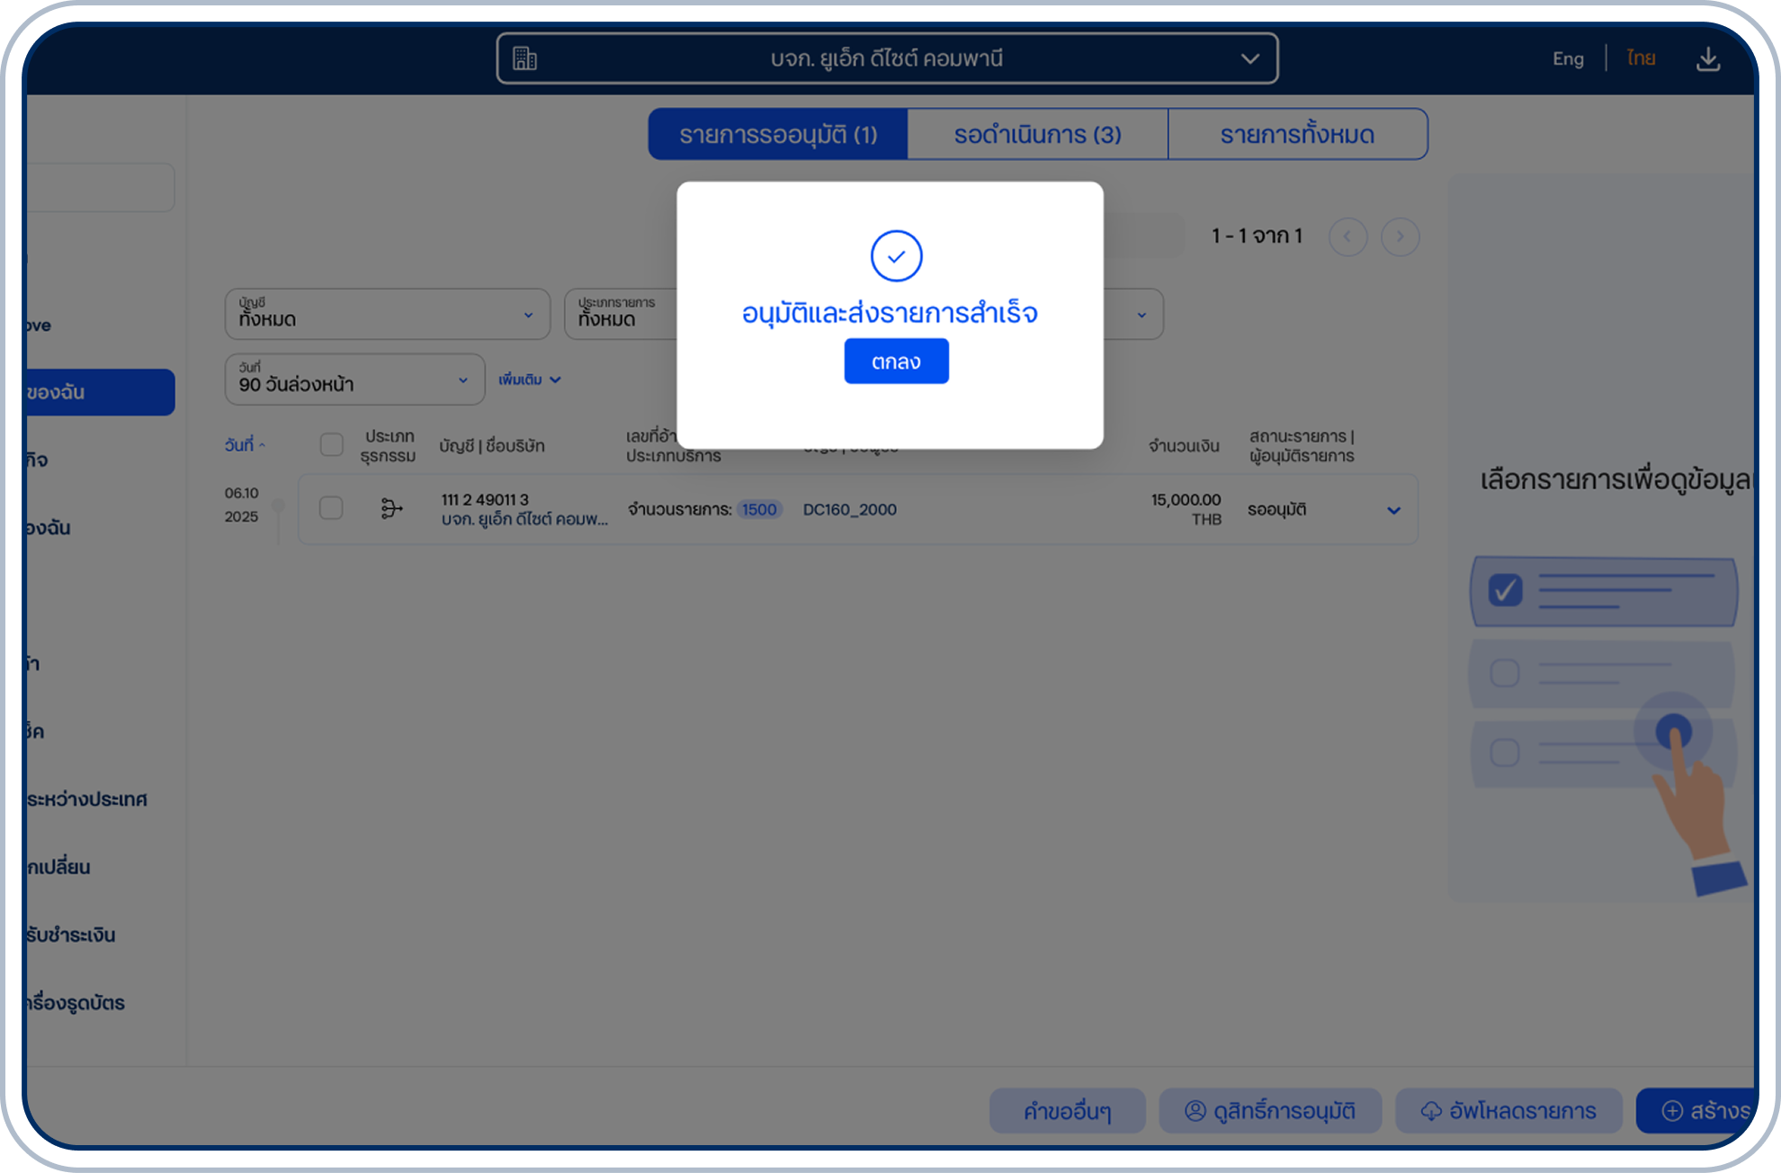This screenshot has height=1173, width=1781.
Task: Click the user icon in ดูสิทธิ์การอนุมัติ
Action: tap(1195, 1111)
